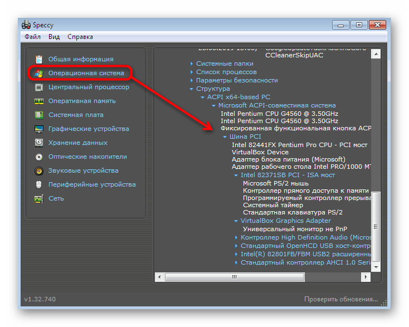
Task: Collapse the ACPI x64-based PC node
Action: click(202, 97)
